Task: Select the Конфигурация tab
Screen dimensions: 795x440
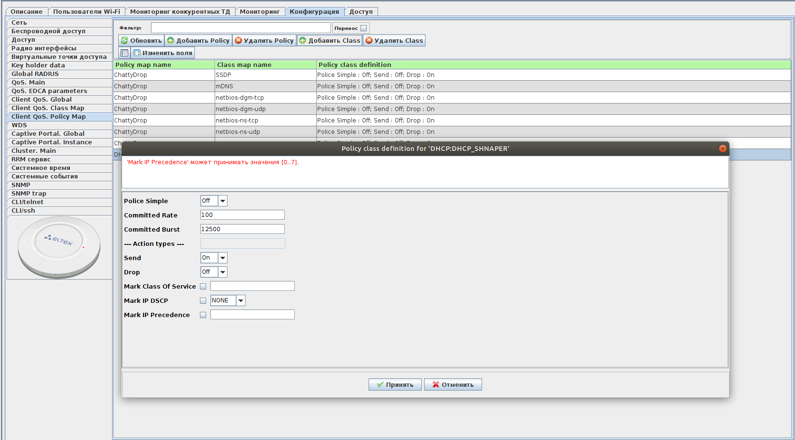Action: pyautogui.click(x=314, y=11)
